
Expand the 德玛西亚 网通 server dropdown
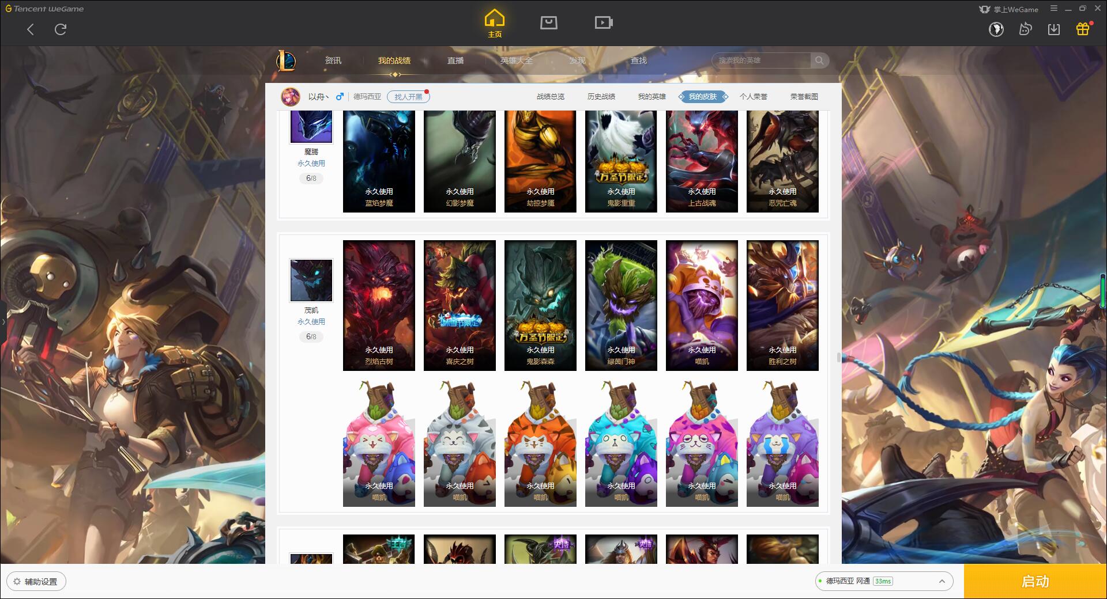pyautogui.click(x=942, y=581)
